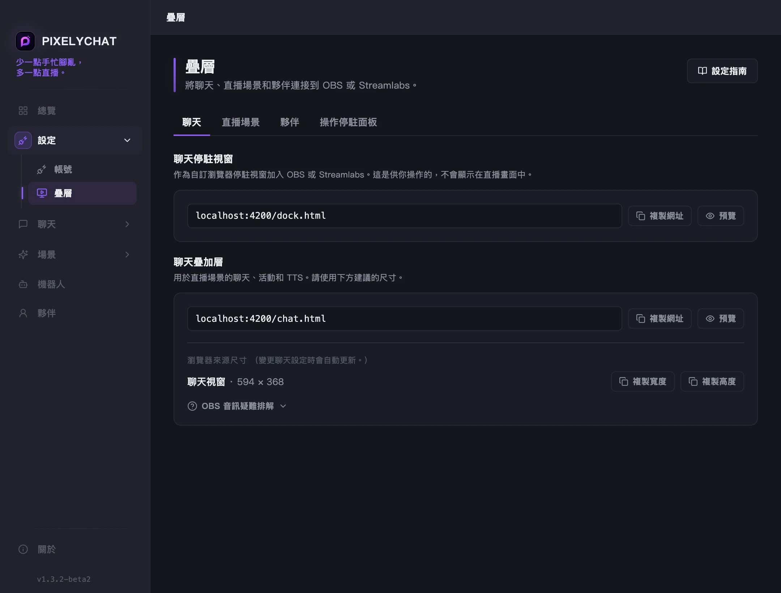Viewport: 781px width, 593px height.
Task: Expand the 場景 sidebar chevron
Action: pos(127,255)
